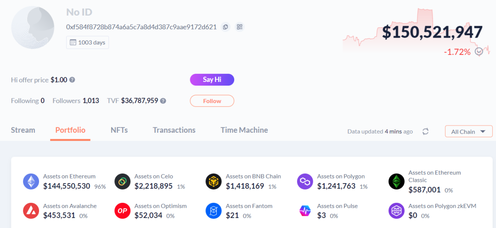Copy the wallet address icon
Viewport: 496px width, 228px height.
point(225,27)
